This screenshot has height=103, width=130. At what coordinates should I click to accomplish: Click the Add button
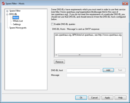pos(108,70)
